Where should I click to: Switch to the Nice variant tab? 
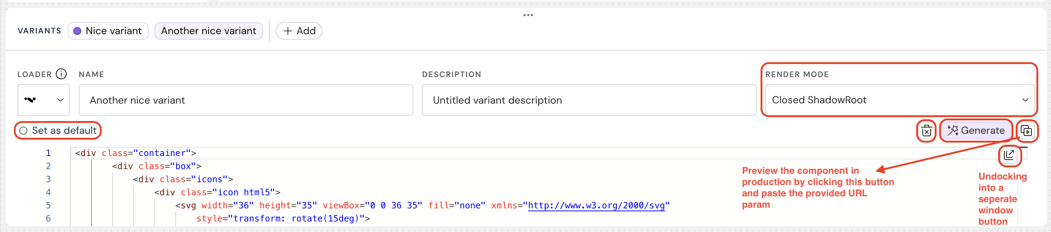point(108,31)
